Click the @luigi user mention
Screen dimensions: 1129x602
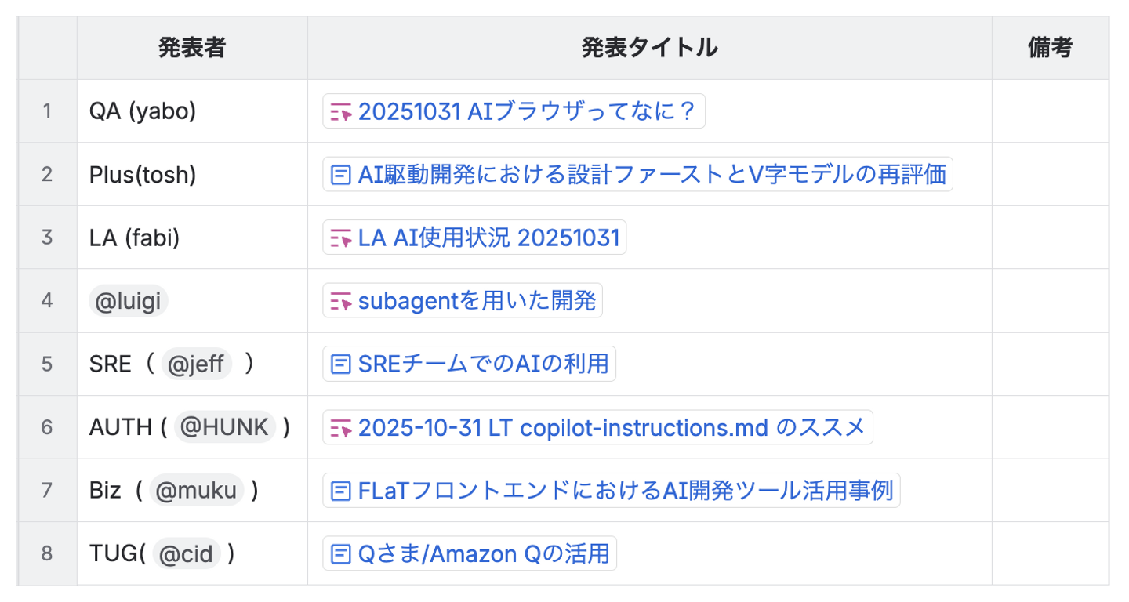(129, 301)
